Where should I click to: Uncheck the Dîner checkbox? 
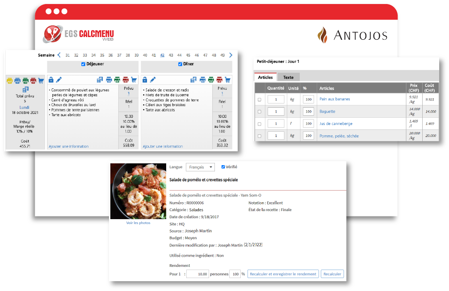click(x=180, y=64)
